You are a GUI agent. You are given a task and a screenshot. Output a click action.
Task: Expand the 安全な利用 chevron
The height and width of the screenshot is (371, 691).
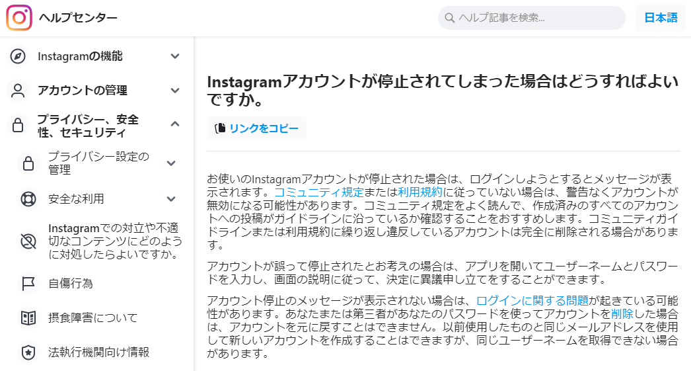click(171, 199)
